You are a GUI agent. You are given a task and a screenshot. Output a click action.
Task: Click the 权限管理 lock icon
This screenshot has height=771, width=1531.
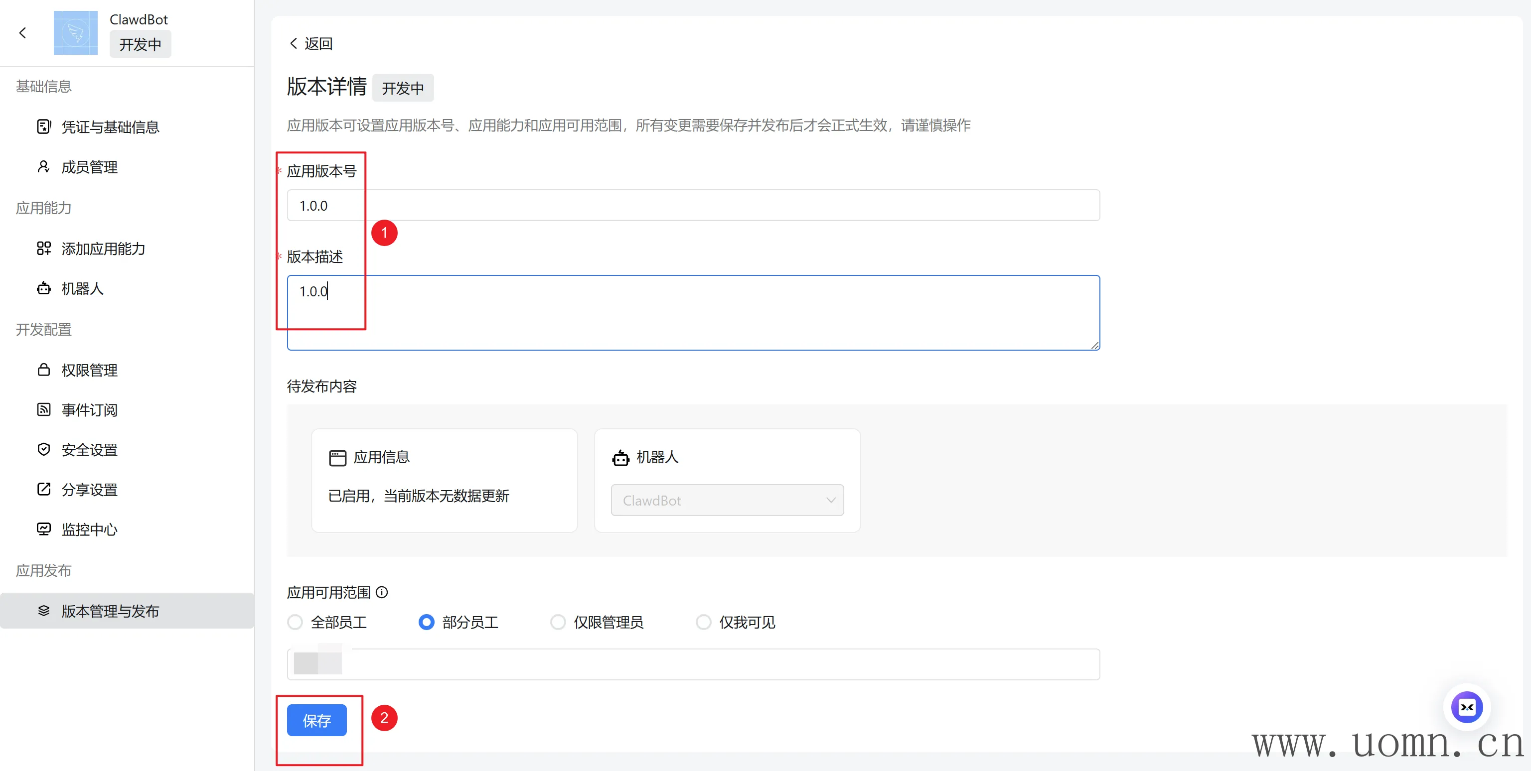click(x=43, y=370)
